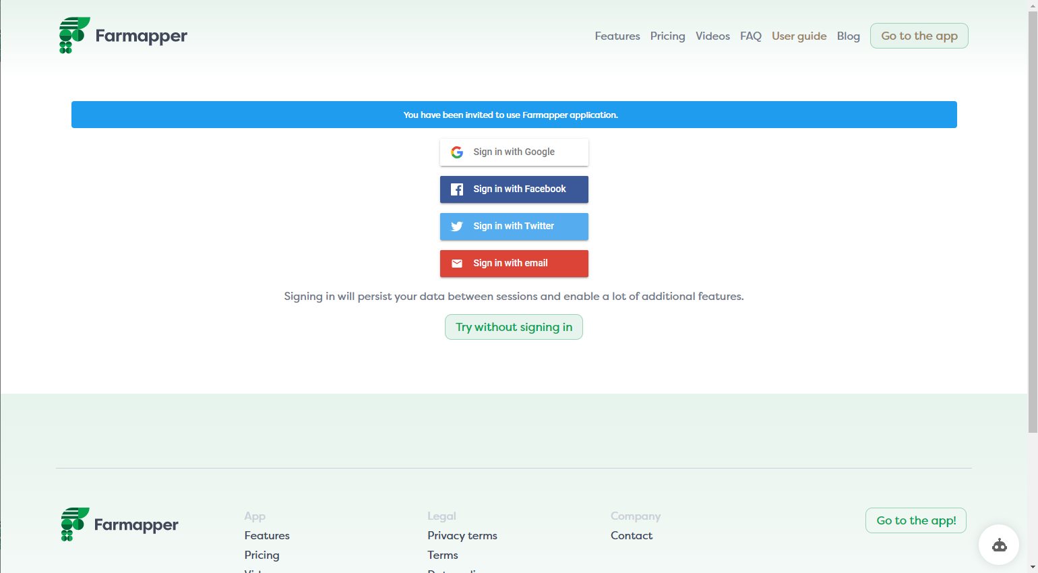Open FAQ in the top navigation

751,36
